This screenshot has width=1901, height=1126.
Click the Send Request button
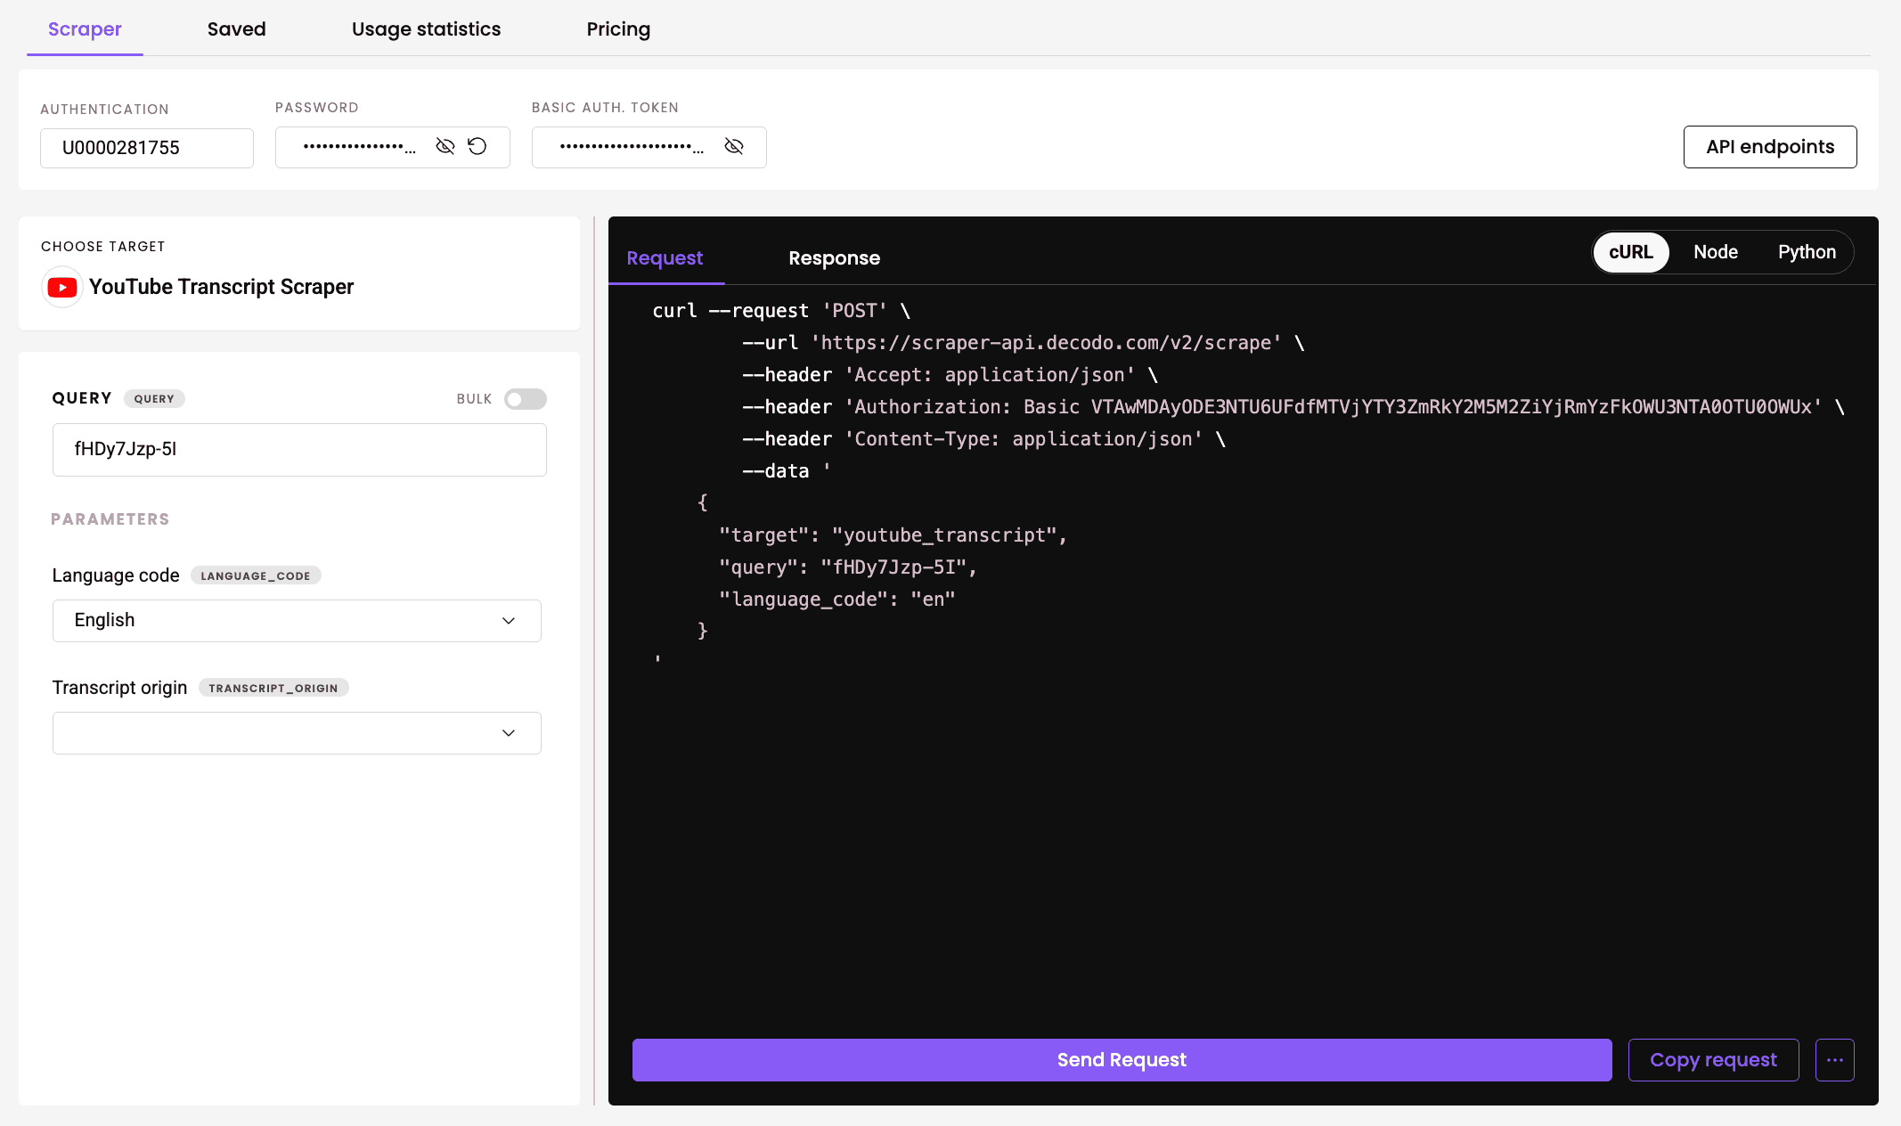[1122, 1059]
